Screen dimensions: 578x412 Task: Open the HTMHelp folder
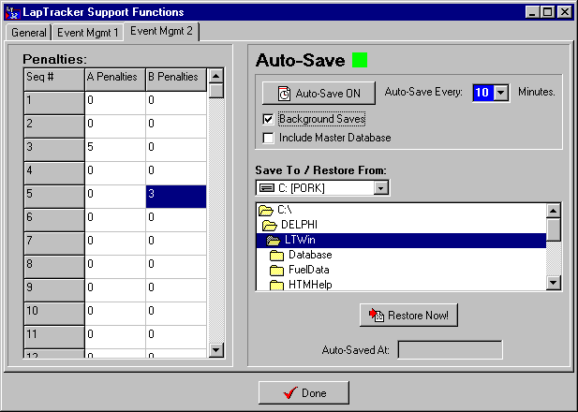[401, 285]
